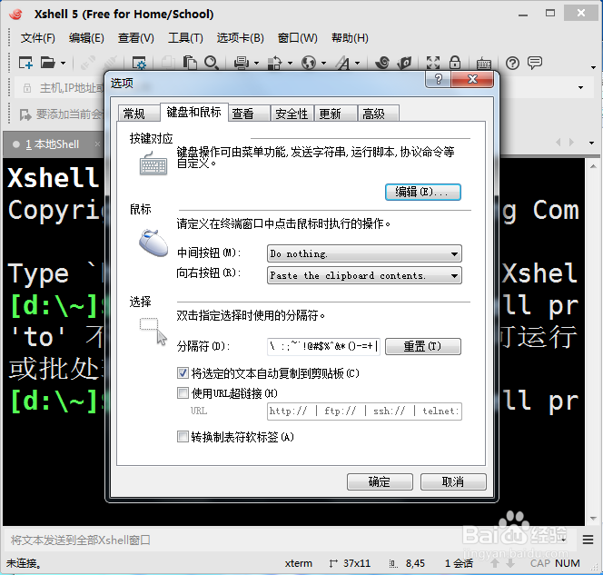This screenshot has width=603, height=575.
Task: Click the 重置(T) delimiter button
Action: click(x=422, y=346)
